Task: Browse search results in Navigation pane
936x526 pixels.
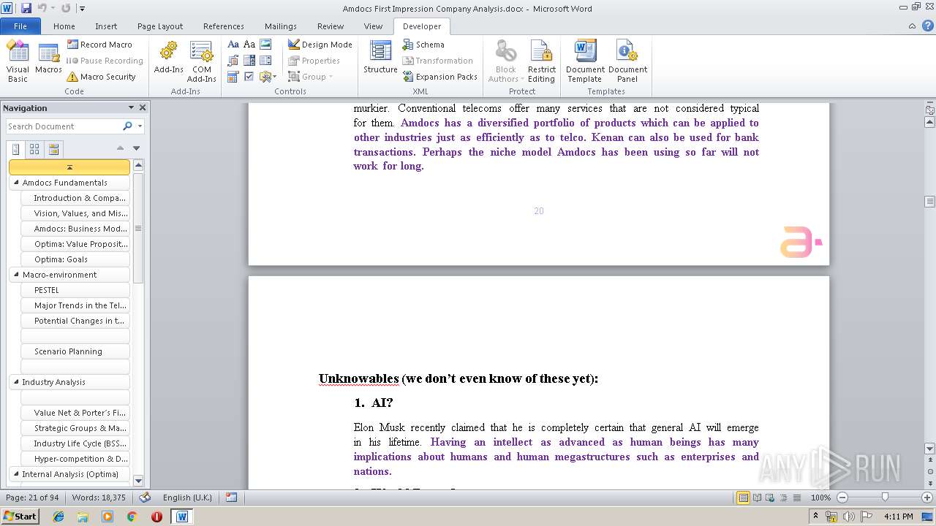Action: 53,149
